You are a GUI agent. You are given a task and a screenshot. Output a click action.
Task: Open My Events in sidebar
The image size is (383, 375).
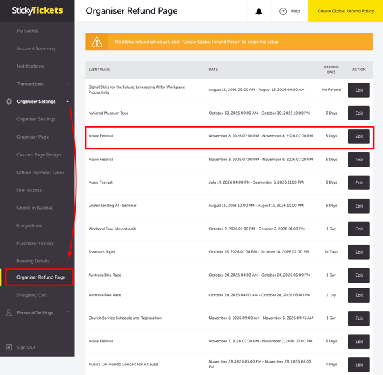pyautogui.click(x=27, y=31)
